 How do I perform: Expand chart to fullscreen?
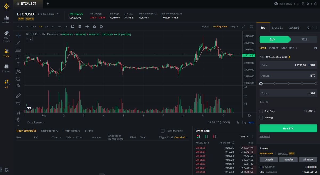[x=244, y=26]
